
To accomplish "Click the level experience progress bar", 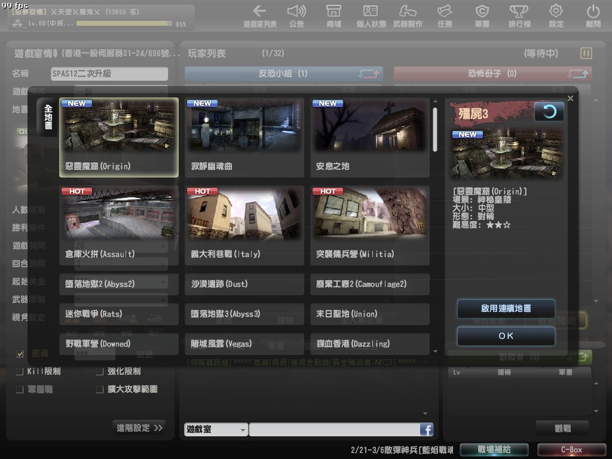I will coord(124,23).
